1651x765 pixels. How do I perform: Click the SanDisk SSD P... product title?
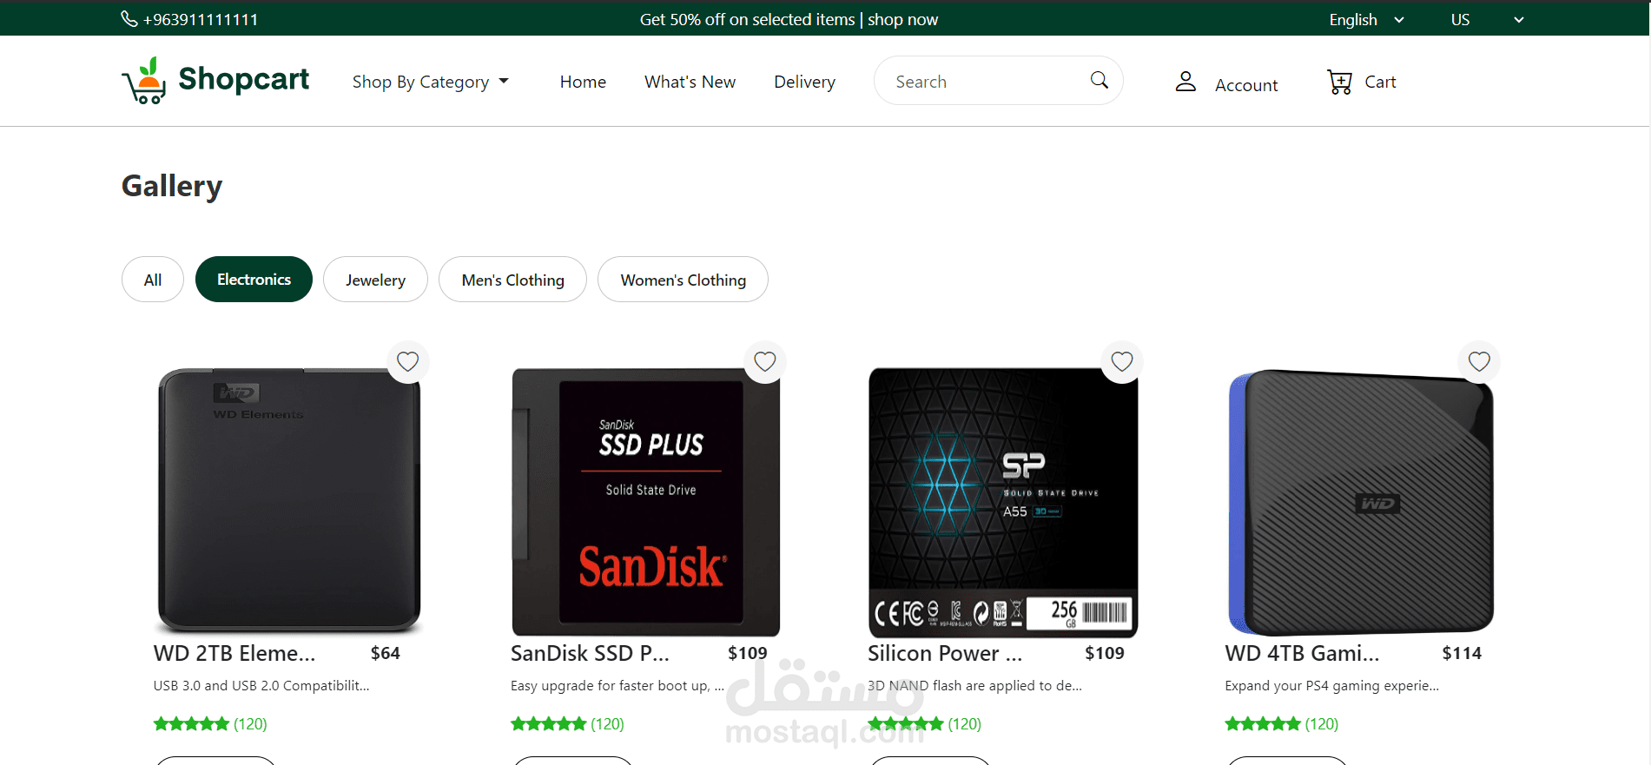[x=590, y=653]
